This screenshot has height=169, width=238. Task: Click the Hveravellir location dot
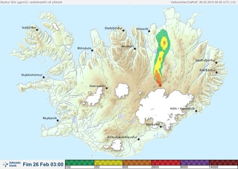tap(107, 88)
